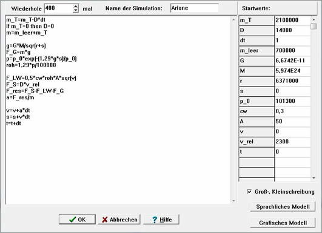This screenshot has width=322, height=233.
Task: Click the first empty name cell below t
Action: 257,162
